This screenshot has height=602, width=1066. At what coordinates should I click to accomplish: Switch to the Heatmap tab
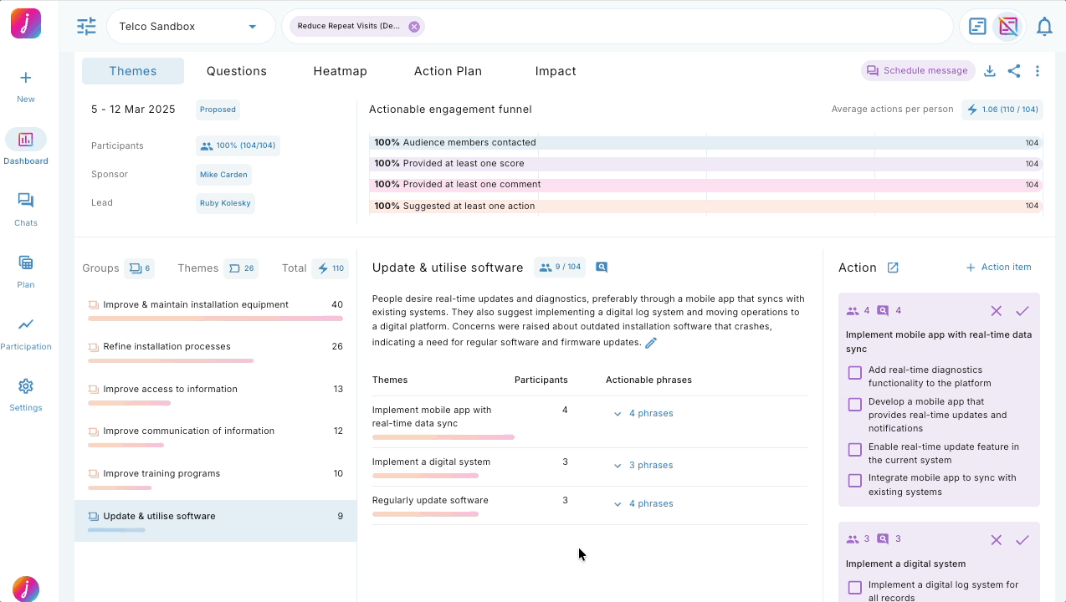(x=340, y=71)
